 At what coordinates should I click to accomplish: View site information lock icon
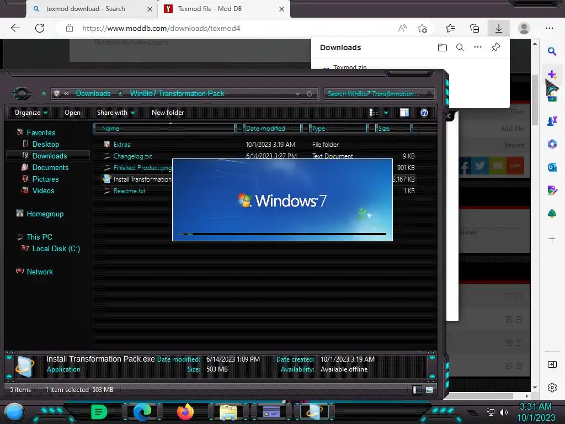coord(70,28)
